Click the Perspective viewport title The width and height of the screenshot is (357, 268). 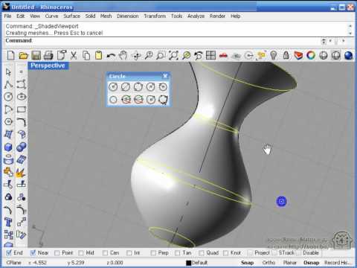48,66
